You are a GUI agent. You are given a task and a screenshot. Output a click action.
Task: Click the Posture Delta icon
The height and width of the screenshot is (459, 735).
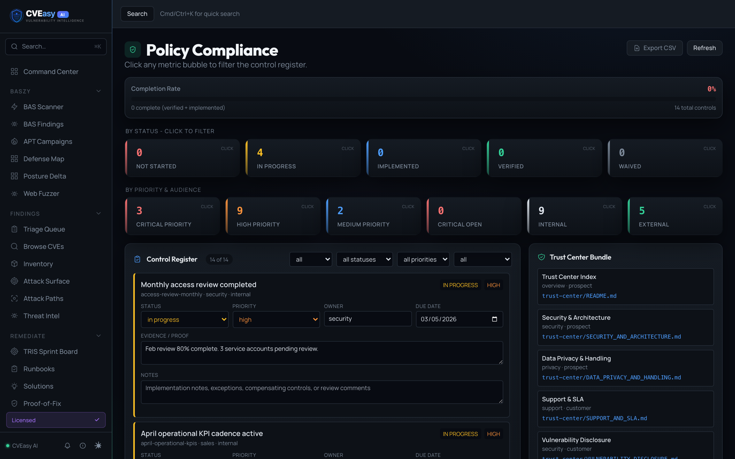point(14,176)
